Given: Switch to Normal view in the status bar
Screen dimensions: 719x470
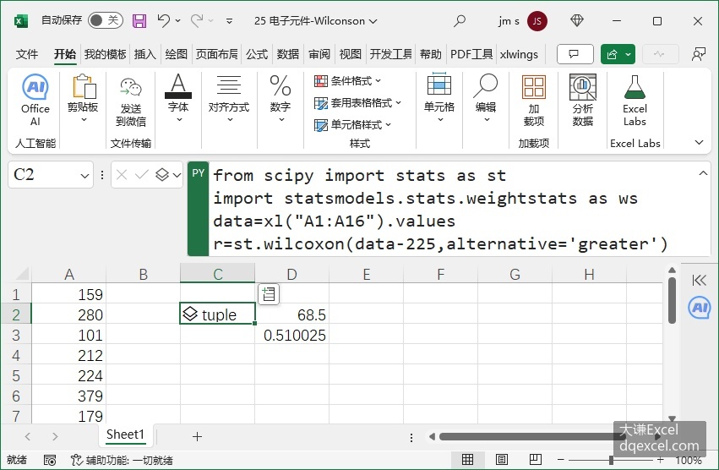Looking at the screenshot, I should click(x=467, y=460).
